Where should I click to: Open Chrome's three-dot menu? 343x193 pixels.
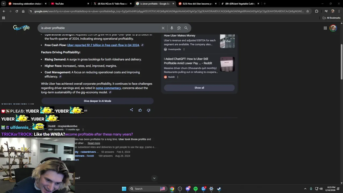[339, 11]
